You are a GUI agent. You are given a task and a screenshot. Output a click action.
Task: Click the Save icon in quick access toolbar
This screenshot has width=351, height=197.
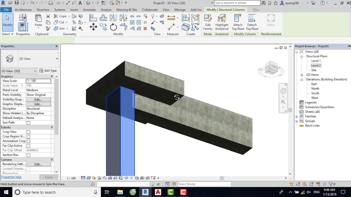click(x=17, y=3)
